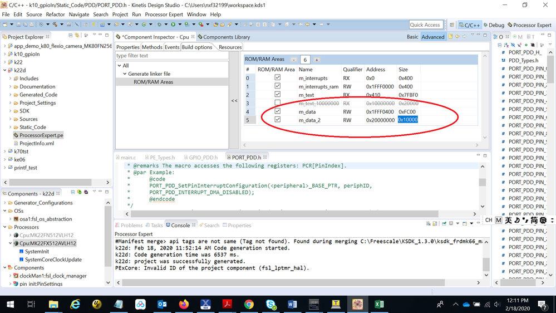556x313 pixels.
Task: Click the Build hammer toolbar icon
Action: click(55, 25)
